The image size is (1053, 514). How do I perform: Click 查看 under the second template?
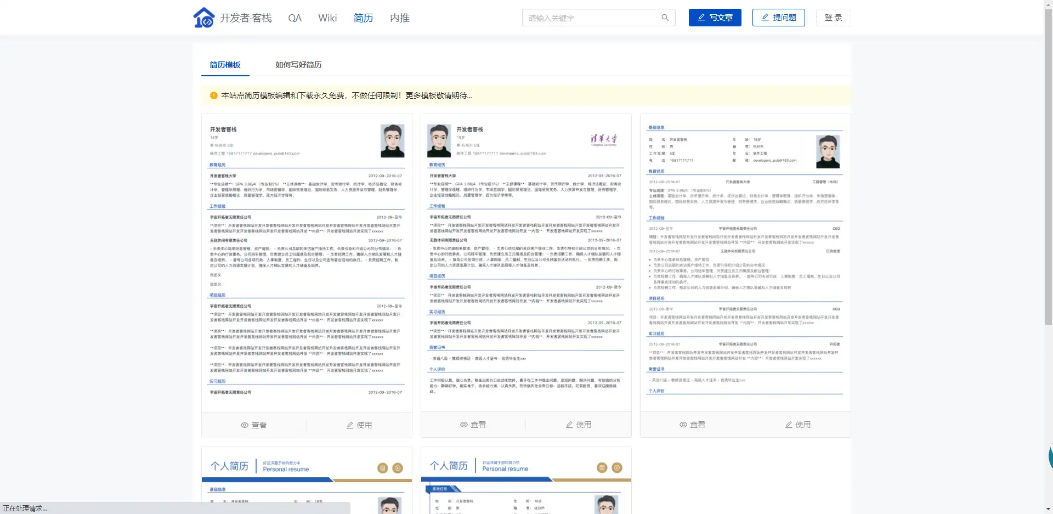pyautogui.click(x=473, y=425)
